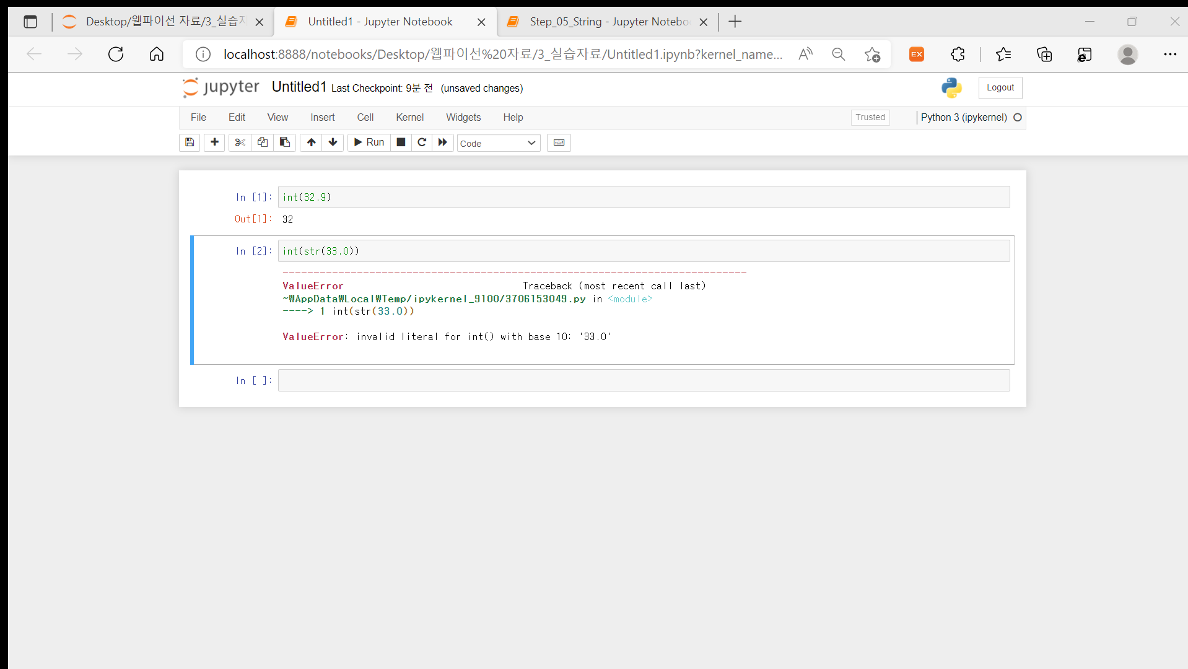
Task: Open browser tab actions menu icon
Action: point(30,22)
